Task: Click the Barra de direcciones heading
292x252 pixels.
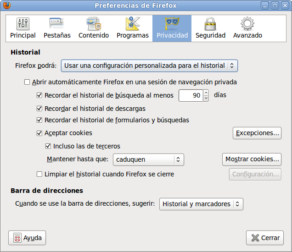Action: click(47, 191)
